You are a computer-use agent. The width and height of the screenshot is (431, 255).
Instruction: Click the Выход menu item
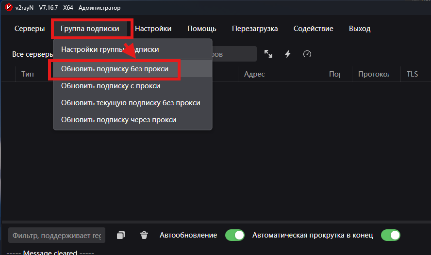(360, 29)
